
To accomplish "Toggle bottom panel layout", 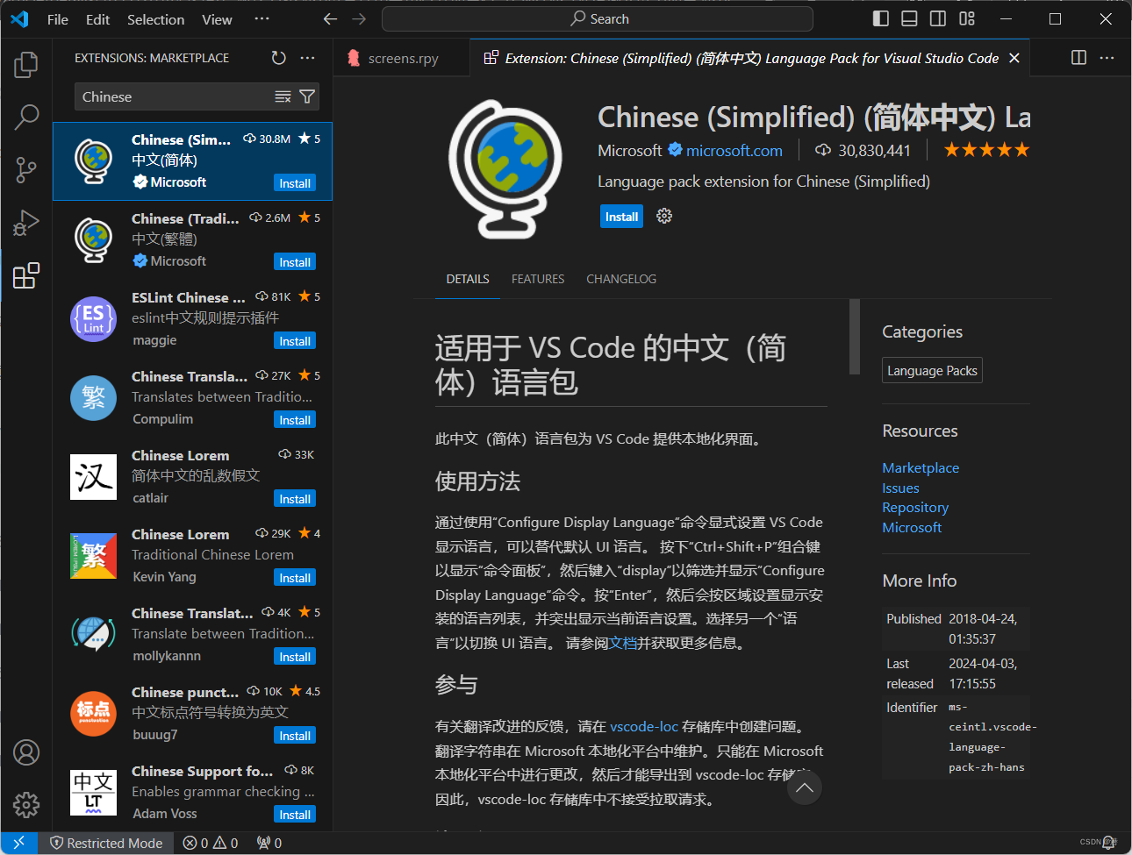I will (909, 18).
